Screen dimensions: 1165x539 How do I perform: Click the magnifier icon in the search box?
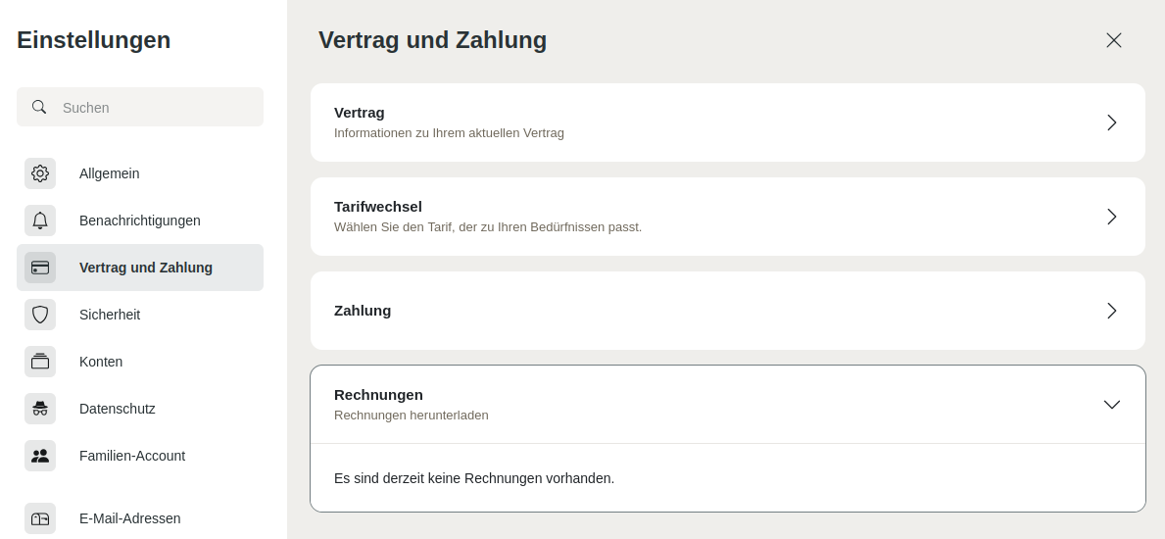(x=39, y=107)
